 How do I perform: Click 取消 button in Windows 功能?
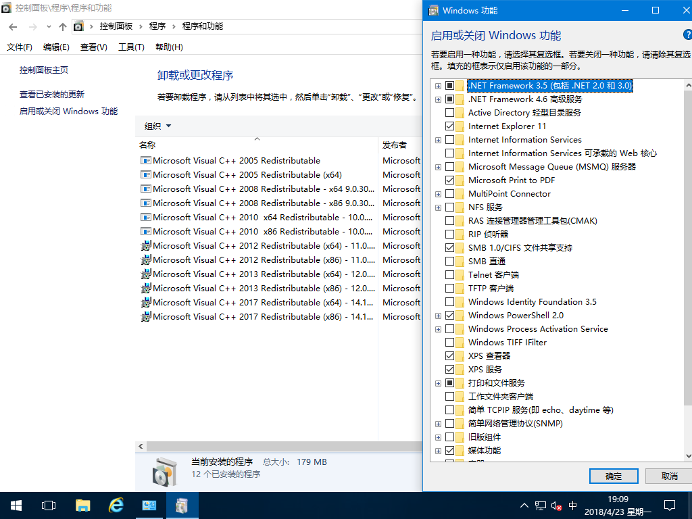[x=669, y=476]
